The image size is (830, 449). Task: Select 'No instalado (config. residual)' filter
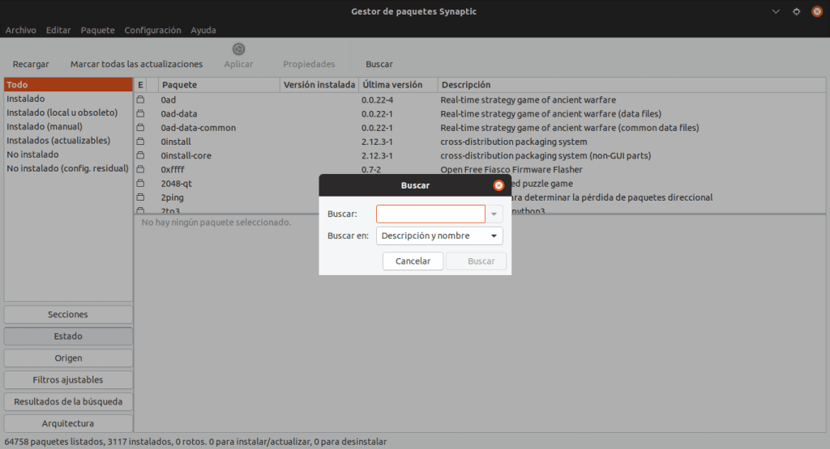tap(68, 168)
